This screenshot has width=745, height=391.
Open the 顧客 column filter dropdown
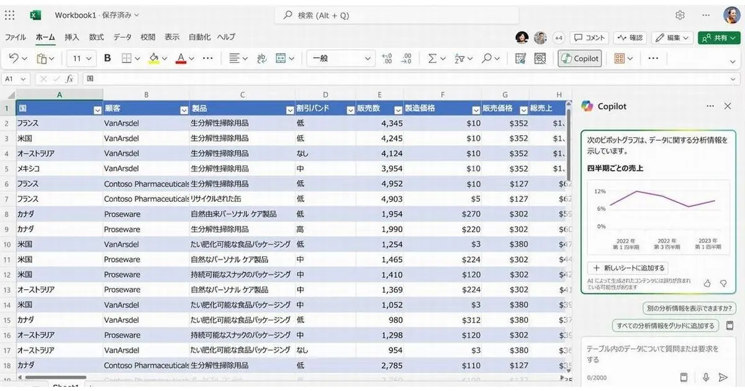[x=184, y=110]
